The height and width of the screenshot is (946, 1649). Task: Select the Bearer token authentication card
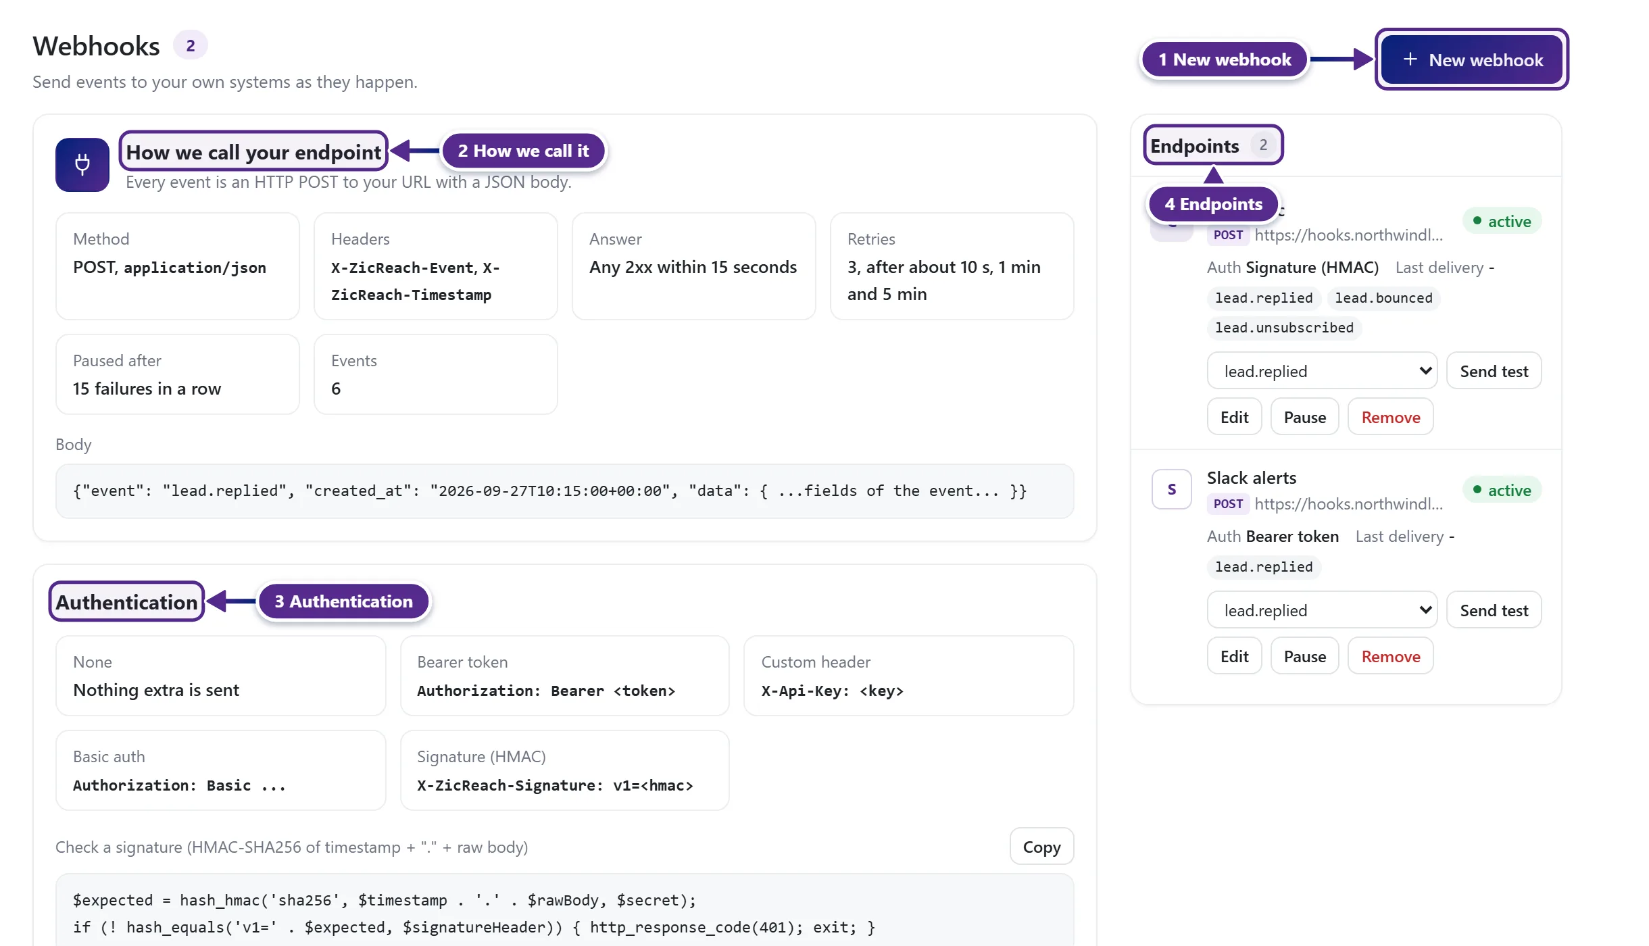point(565,676)
